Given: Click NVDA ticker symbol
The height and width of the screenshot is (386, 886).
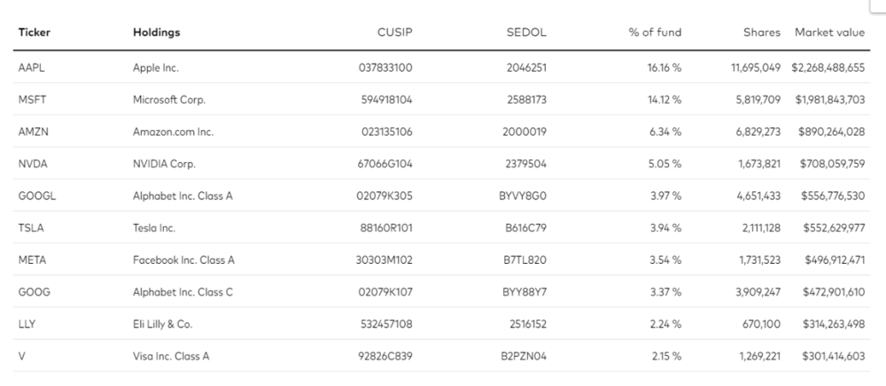Looking at the screenshot, I should coord(33,164).
